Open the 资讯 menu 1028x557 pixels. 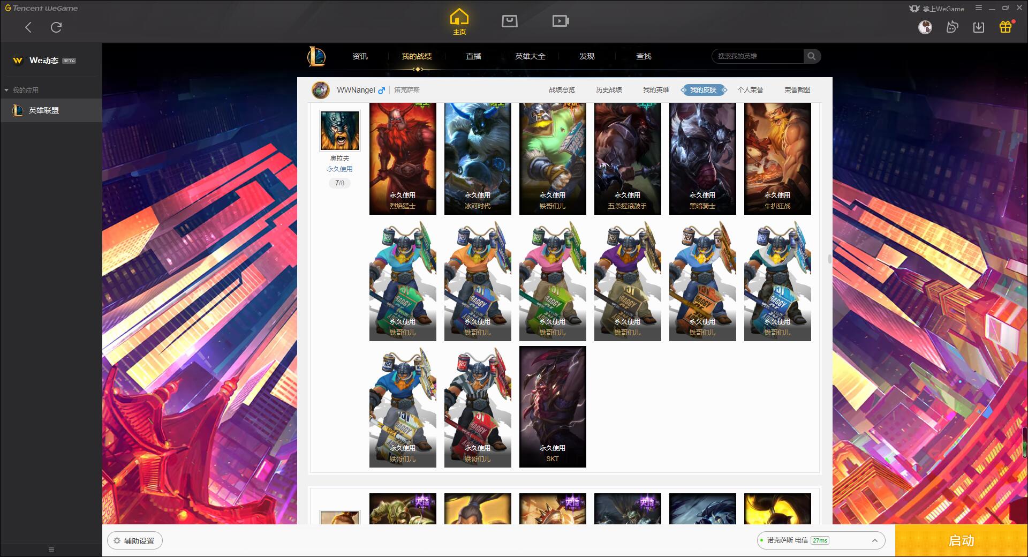coord(360,56)
